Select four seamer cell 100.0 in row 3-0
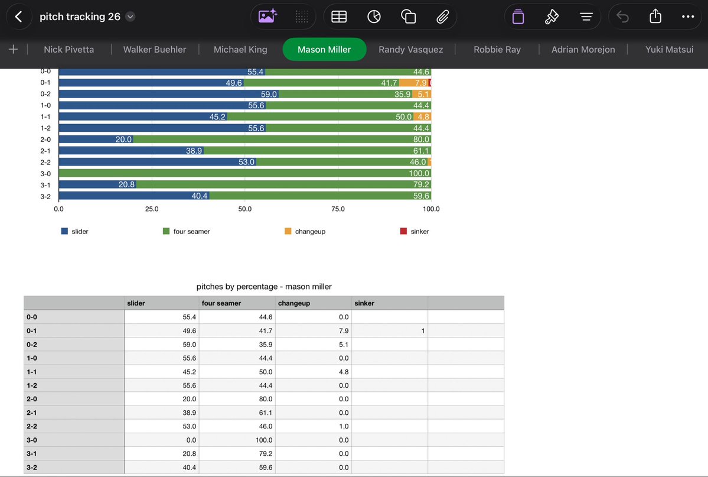The height and width of the screenshot is (477, 708). (237, 440)
